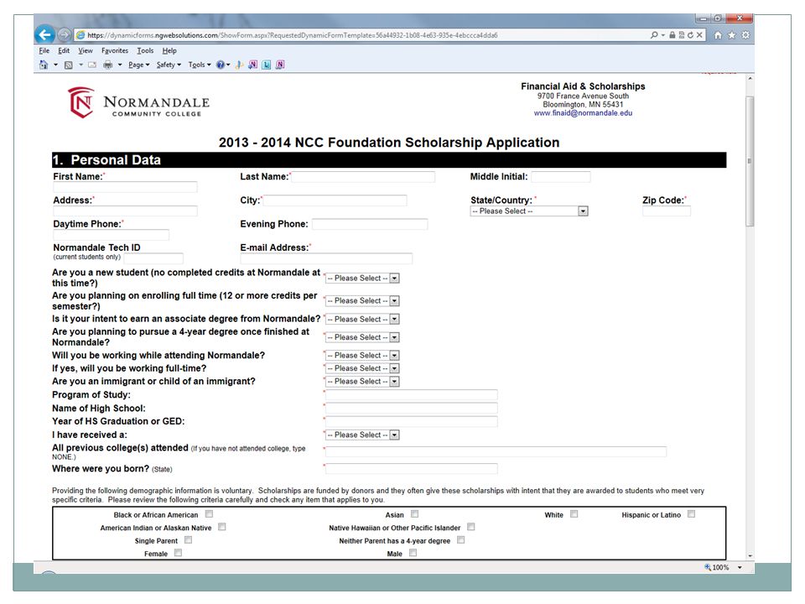Open the Edit menu
Image resolution: width=805 pixels, height=604 pixels.
(x=64, y=50)
